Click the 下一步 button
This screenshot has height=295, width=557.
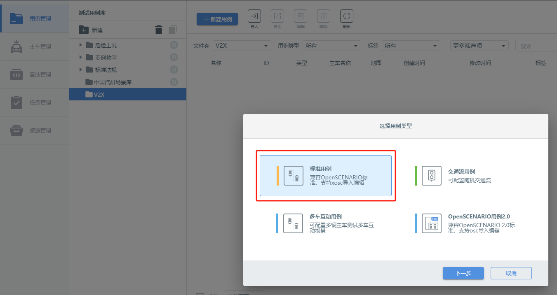(463, 273)
